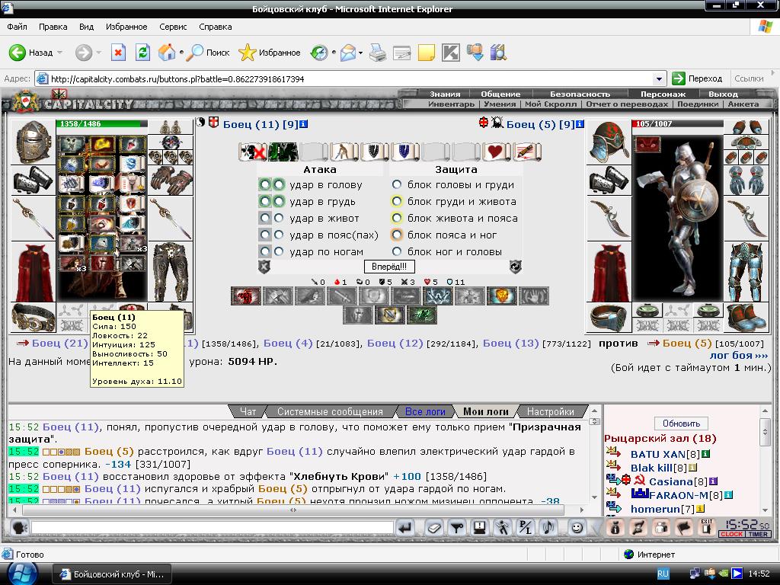The image size is (780, 585).
Task: Click the RU language indicator in system tray
Action: coord(663,574)
